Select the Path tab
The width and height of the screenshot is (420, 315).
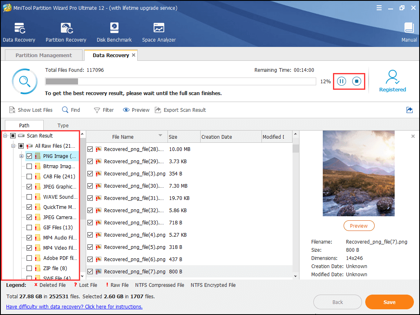coord(24,125)
